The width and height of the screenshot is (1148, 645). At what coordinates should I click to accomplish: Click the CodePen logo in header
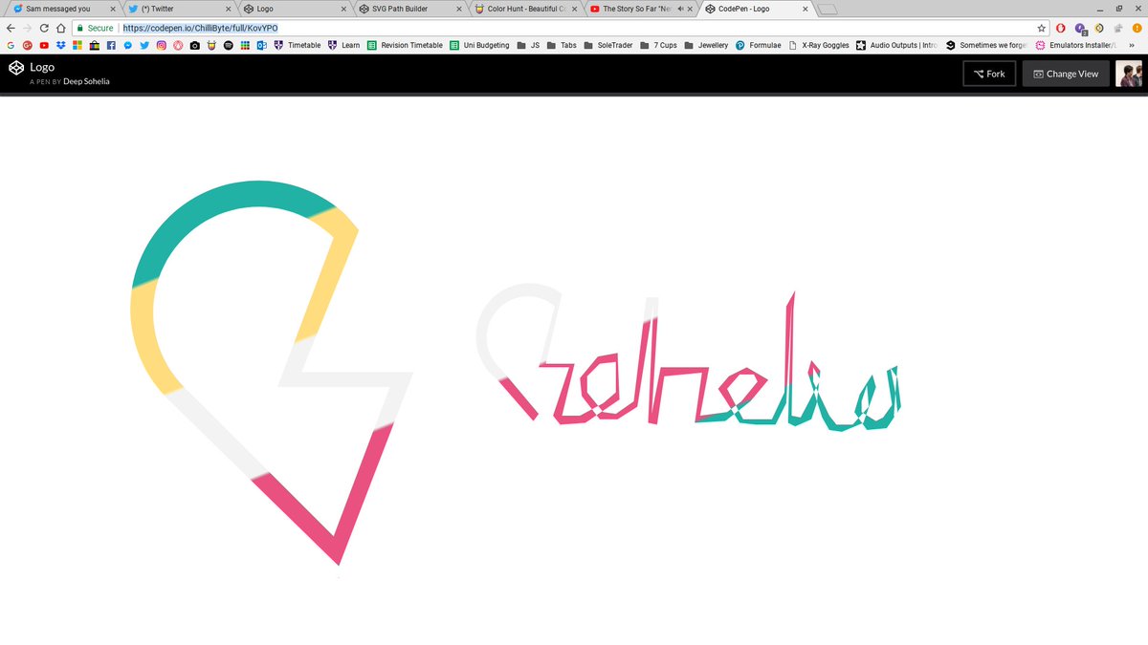tap(15, 68)
